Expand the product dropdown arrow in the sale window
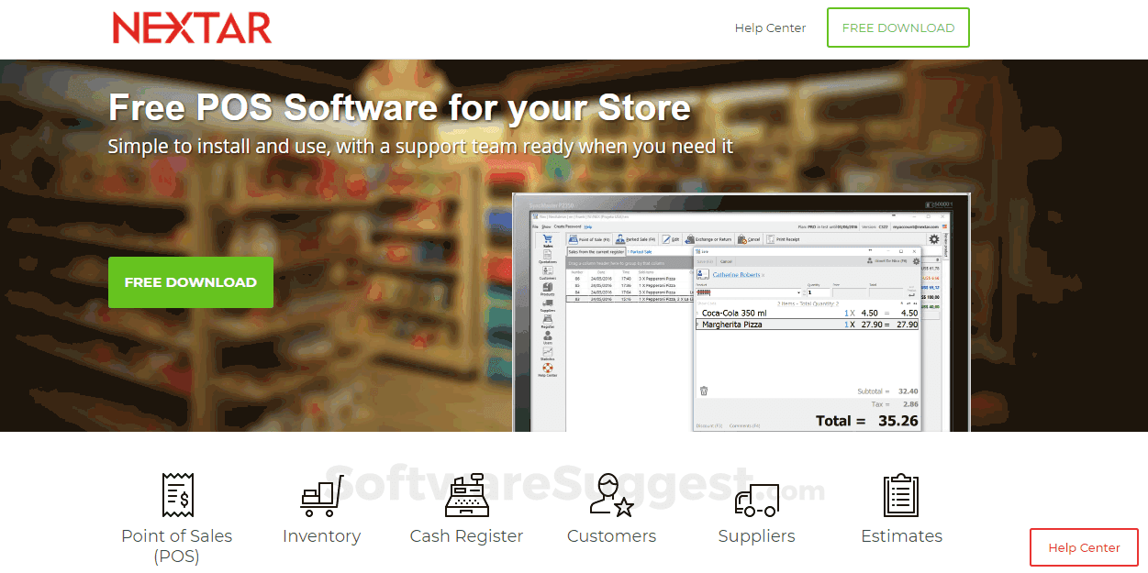Viewport: 1148px width, 573px height. [800, 292]
